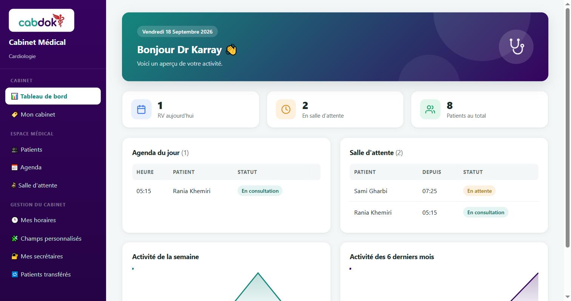Click the calendar icon beside Agenda
This screenshot has width=571, height=301.
click(x=14, y=167)
